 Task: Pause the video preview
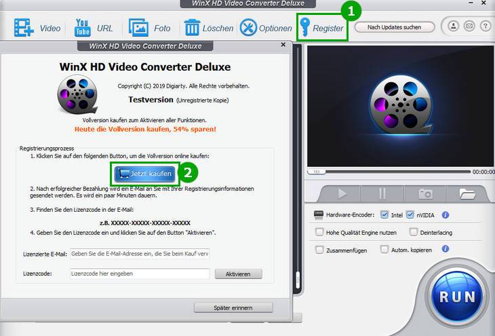click(383, 193)
